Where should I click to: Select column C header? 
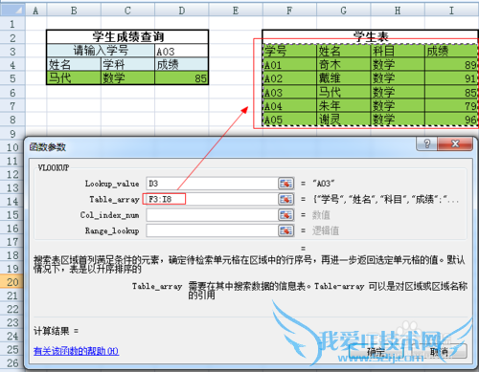coord(127,11)
